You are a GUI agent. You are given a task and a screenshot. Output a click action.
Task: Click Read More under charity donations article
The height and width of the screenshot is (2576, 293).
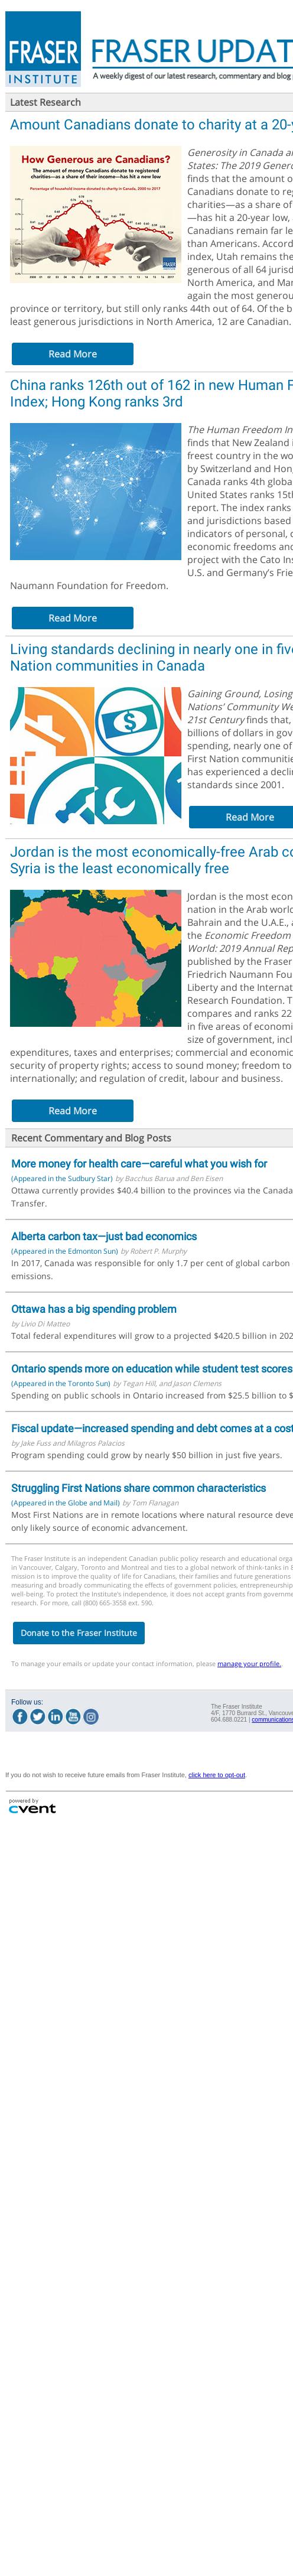(x=72, y=354)
